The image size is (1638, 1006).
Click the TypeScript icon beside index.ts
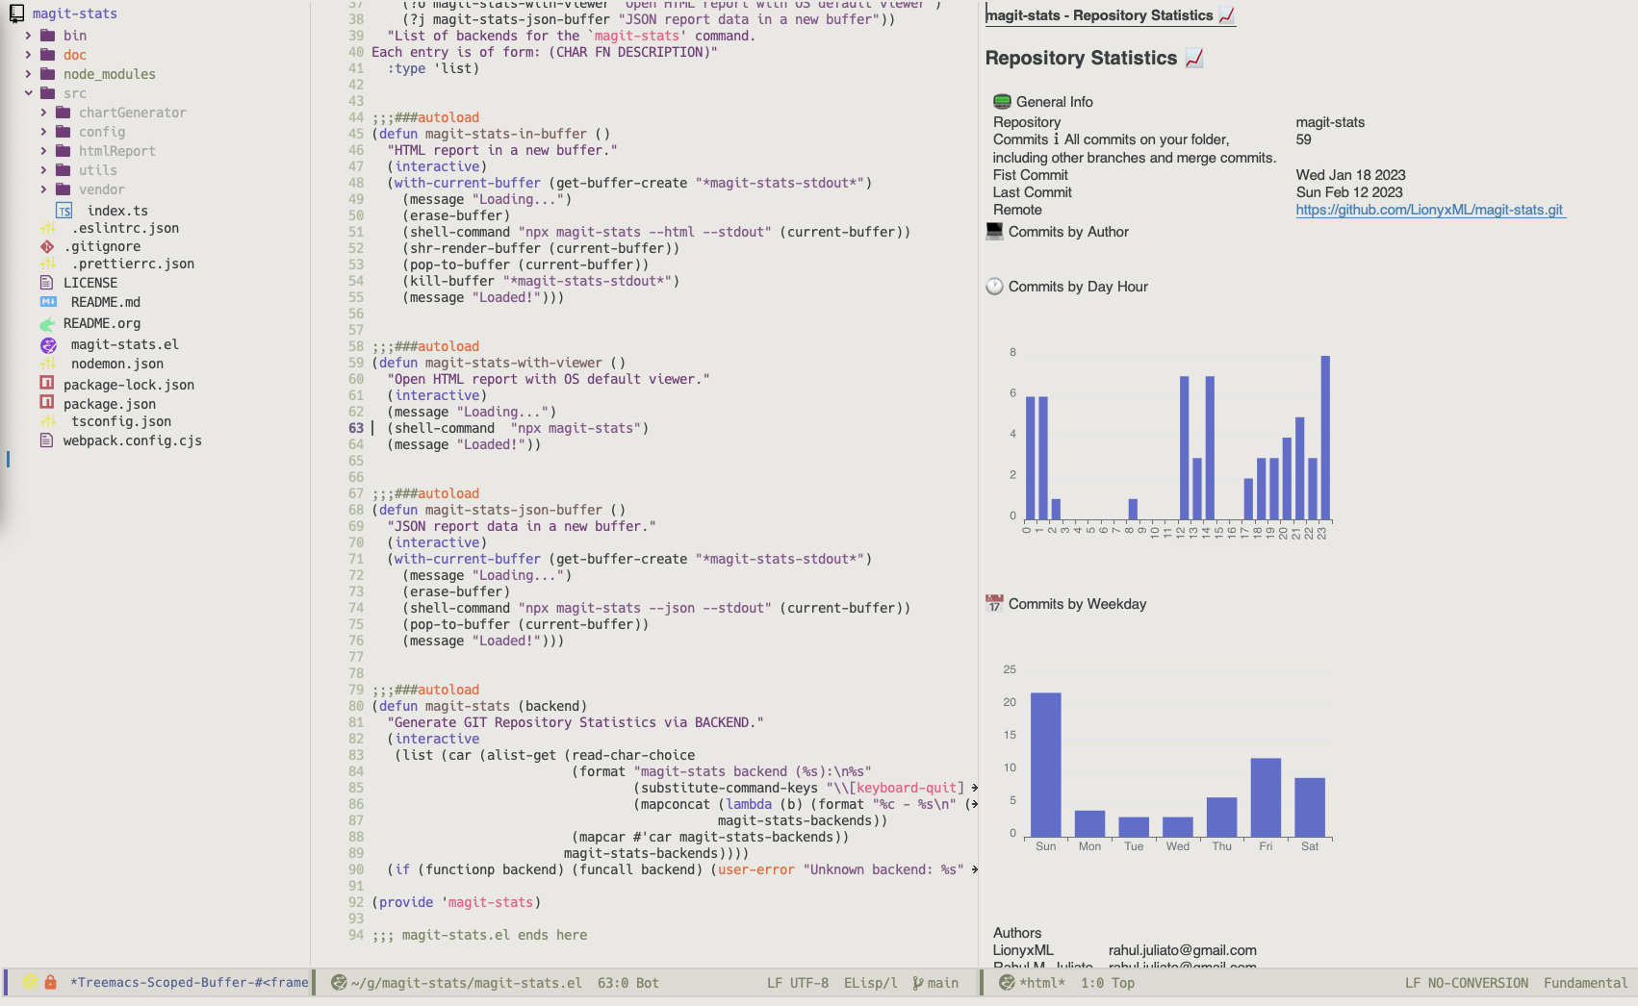coord(64,211)
